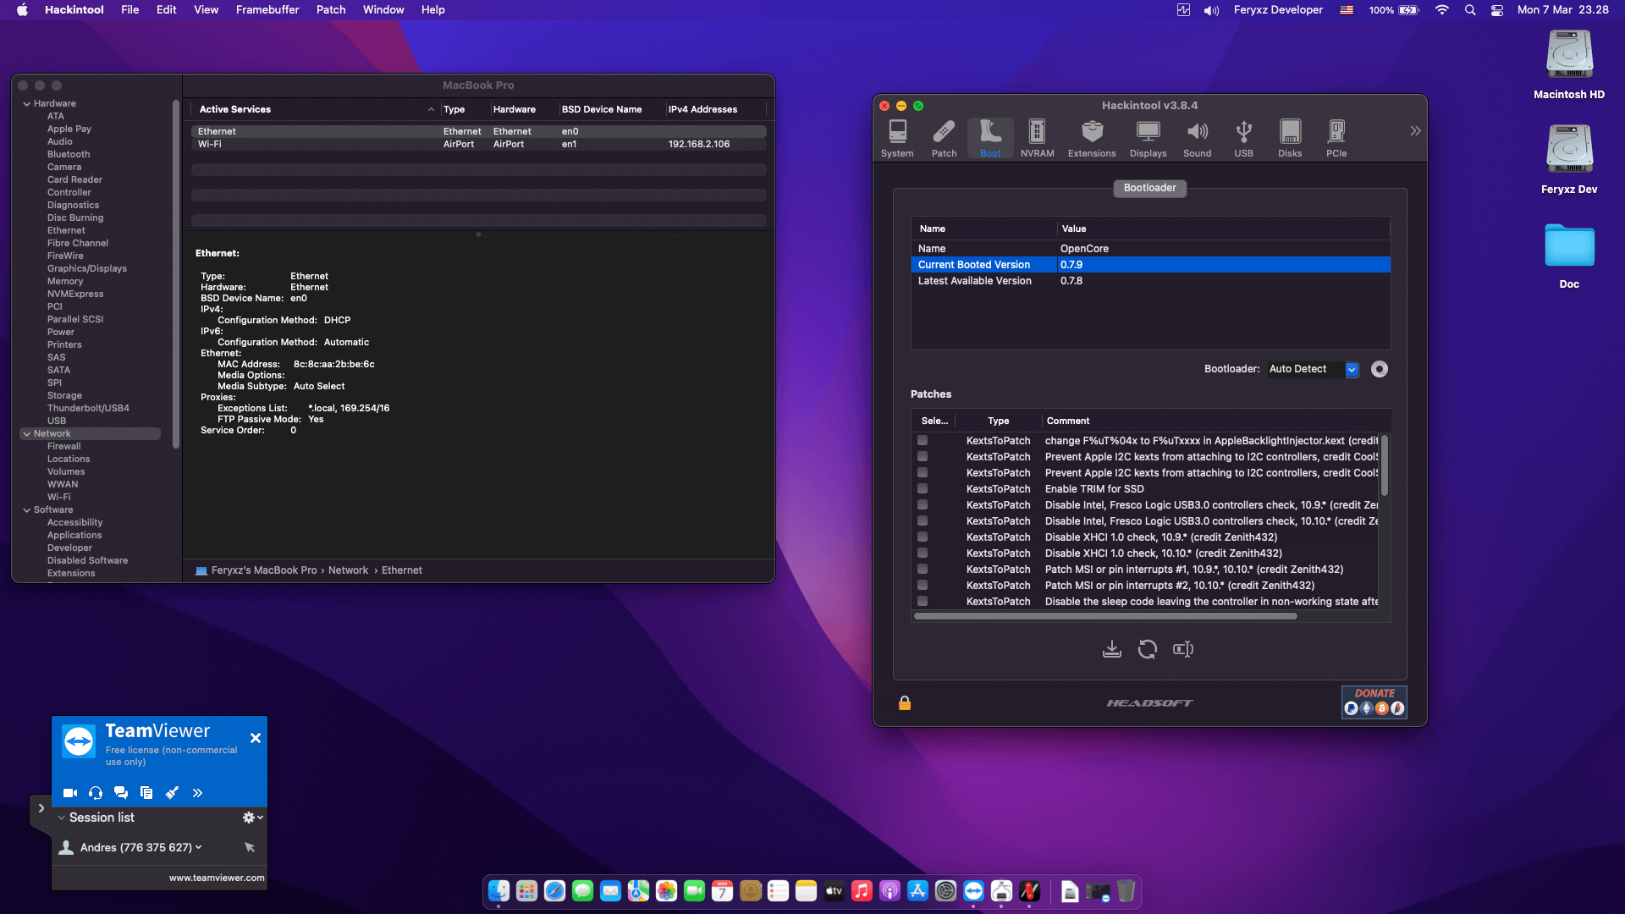
Task: Click the Donate button in Hackintool
Action: pos(1374,702)
